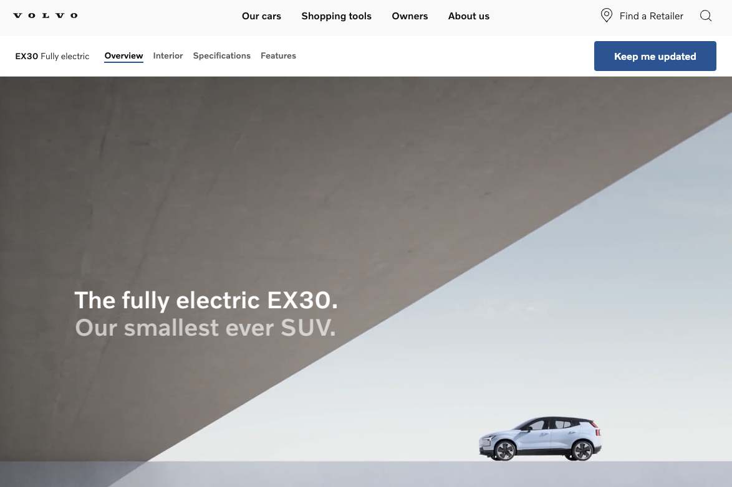732x487 pixels.
Task: Click the Find a Retailer link
Action: coord(650,16)
